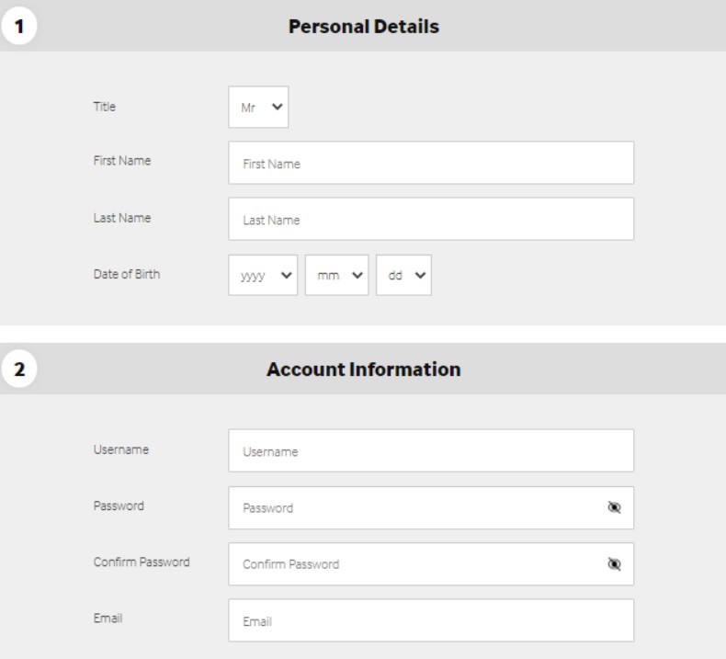
Task: Toggle visibility icon in Confirm Password field
Action: pyautogui.click(x=614, y=564)
